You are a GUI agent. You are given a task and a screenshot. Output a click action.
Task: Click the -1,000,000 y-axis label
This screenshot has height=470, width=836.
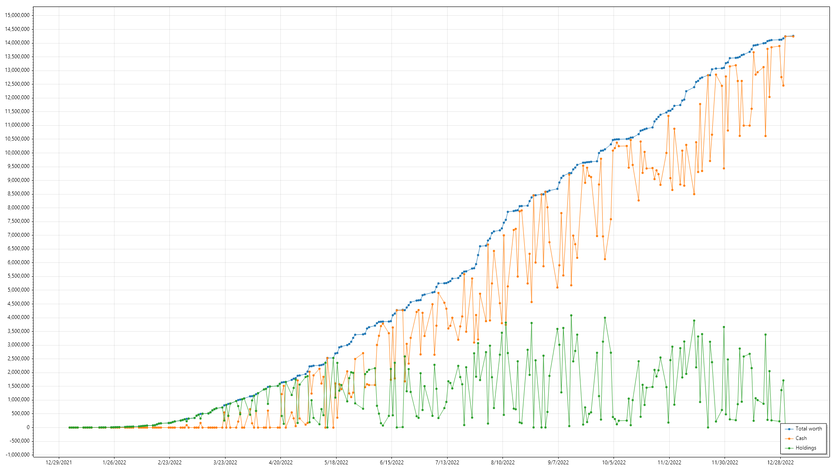coord(18,455)
